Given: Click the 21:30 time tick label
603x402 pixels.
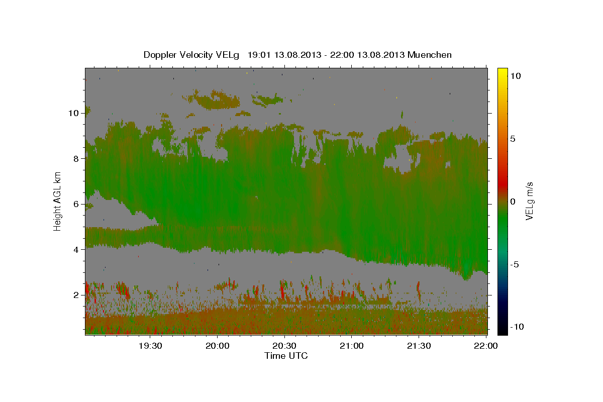Looking at the screenshot, I should (419, 346).
